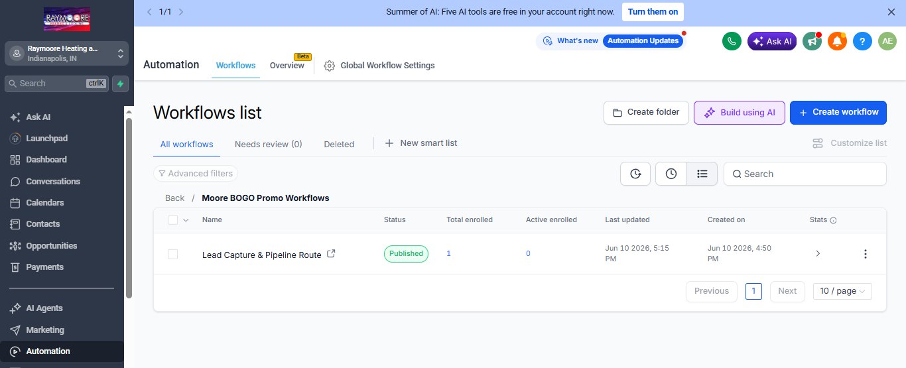Click the Create folder button

pos(646,113)
